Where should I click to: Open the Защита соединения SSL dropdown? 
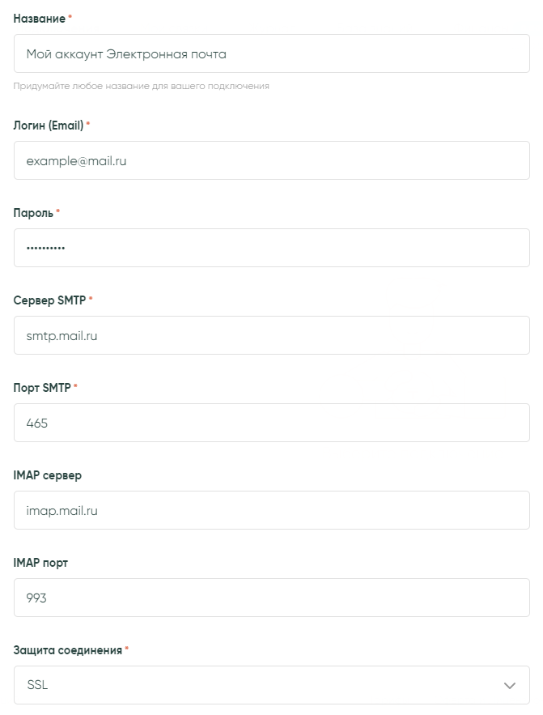259,686
